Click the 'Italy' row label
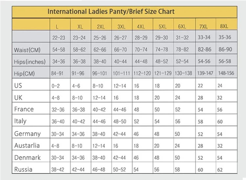This screenshot has height=180, width=246. pos(20,121)
